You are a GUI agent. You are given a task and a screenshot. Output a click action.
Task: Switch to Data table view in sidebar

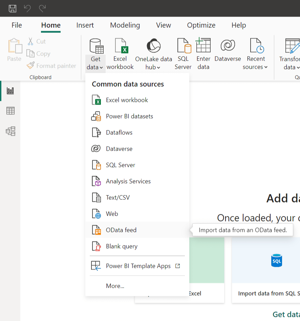coord(10,111)
